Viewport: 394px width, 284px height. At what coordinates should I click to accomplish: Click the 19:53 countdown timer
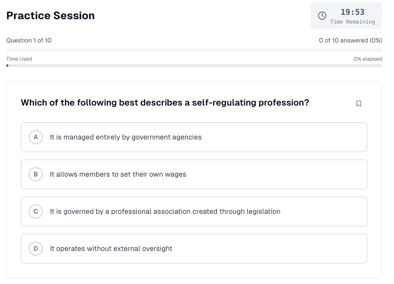[x=352, y=12]
